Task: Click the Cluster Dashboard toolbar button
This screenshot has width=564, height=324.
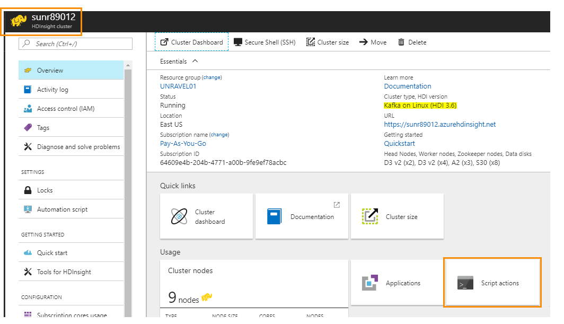Action: pyautogui.click(x=192, y=42)
